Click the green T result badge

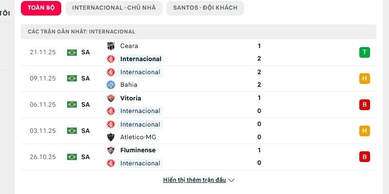click(364, 52)
